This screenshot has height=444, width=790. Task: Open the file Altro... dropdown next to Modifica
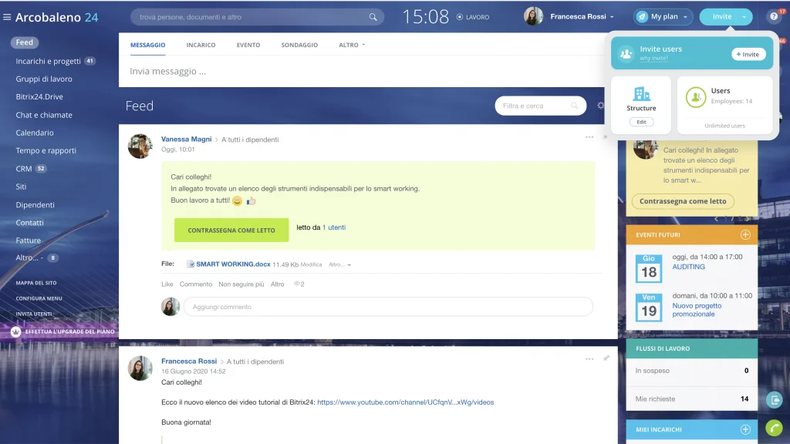(x=339, y=264)
